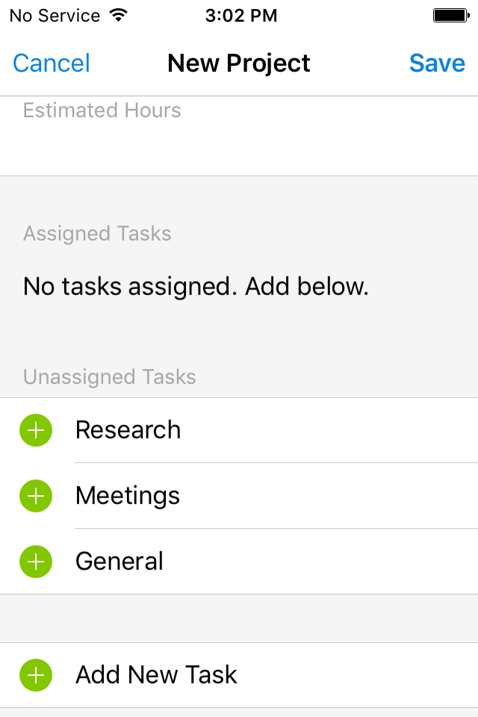Select the General task row

(119, 562)
